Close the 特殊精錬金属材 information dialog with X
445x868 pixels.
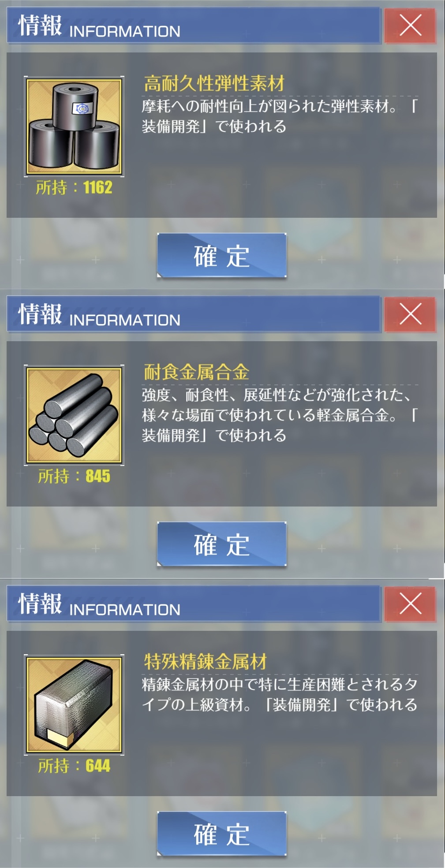click(410, 603)
